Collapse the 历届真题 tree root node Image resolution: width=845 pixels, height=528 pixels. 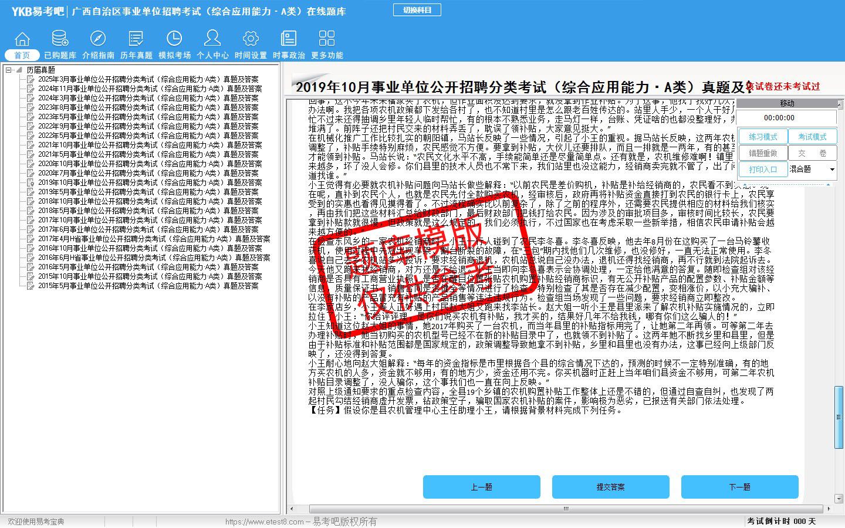point(9,70)
